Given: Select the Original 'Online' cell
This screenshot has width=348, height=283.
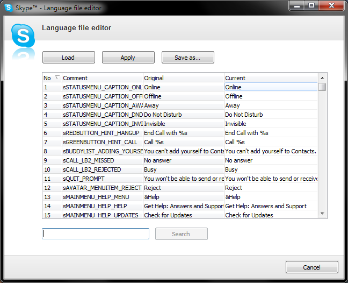Looking at the screenshot, I should (184, 87).
